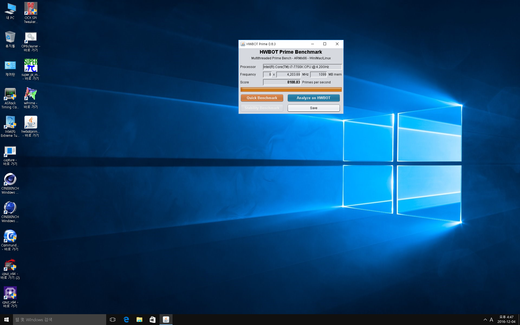This screenshot has width=520, height=325.
Task: Select the OCX SPI Tweaker shortcut
Action: coord(31,13)
